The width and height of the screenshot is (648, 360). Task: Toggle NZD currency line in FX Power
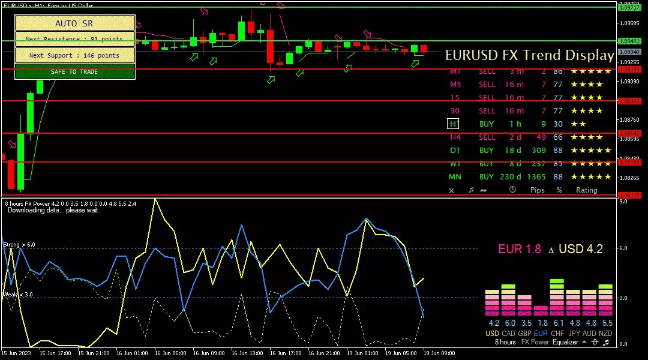[x=605, y=333]
